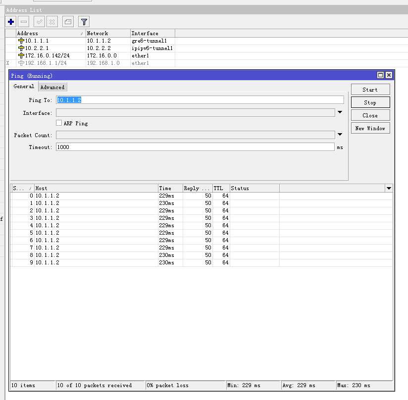Sort ping results by Time column header

click(x=170, y=188)
